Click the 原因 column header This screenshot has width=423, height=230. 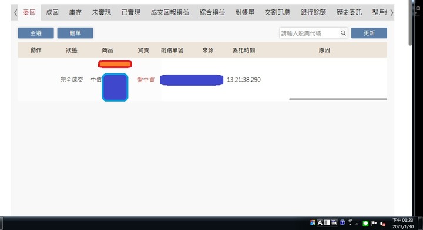click(x=324, y=50)
